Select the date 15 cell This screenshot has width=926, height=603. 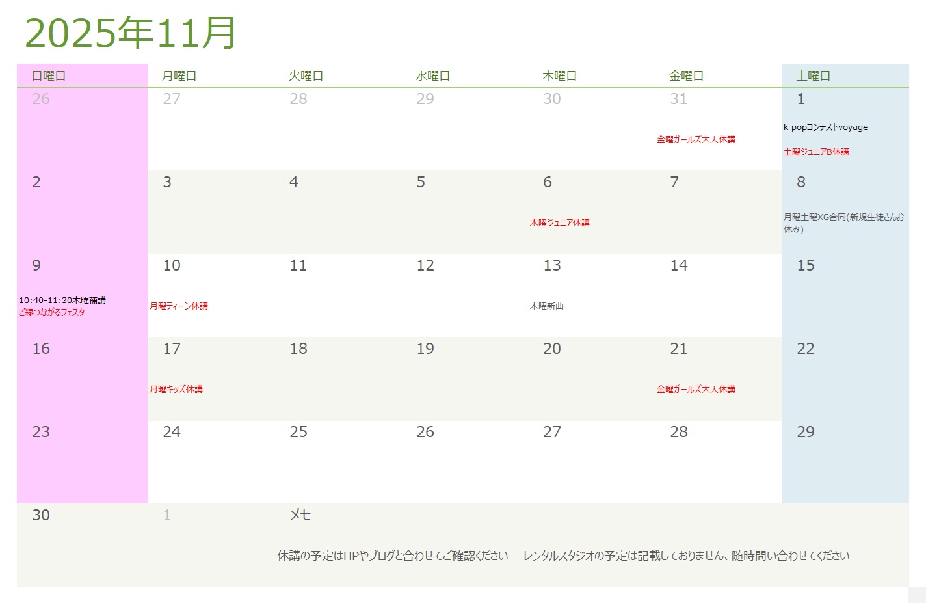[x=806, y=265]
